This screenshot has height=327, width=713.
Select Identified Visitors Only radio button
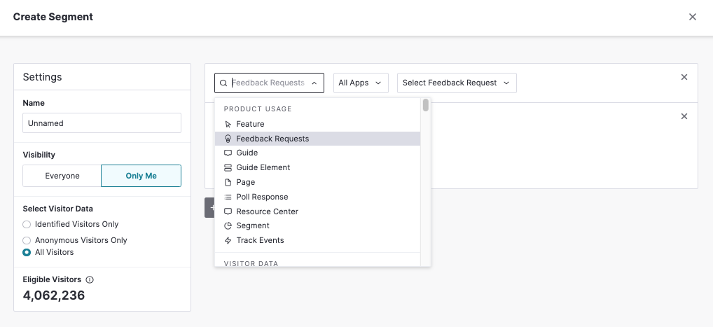[27, 225]
